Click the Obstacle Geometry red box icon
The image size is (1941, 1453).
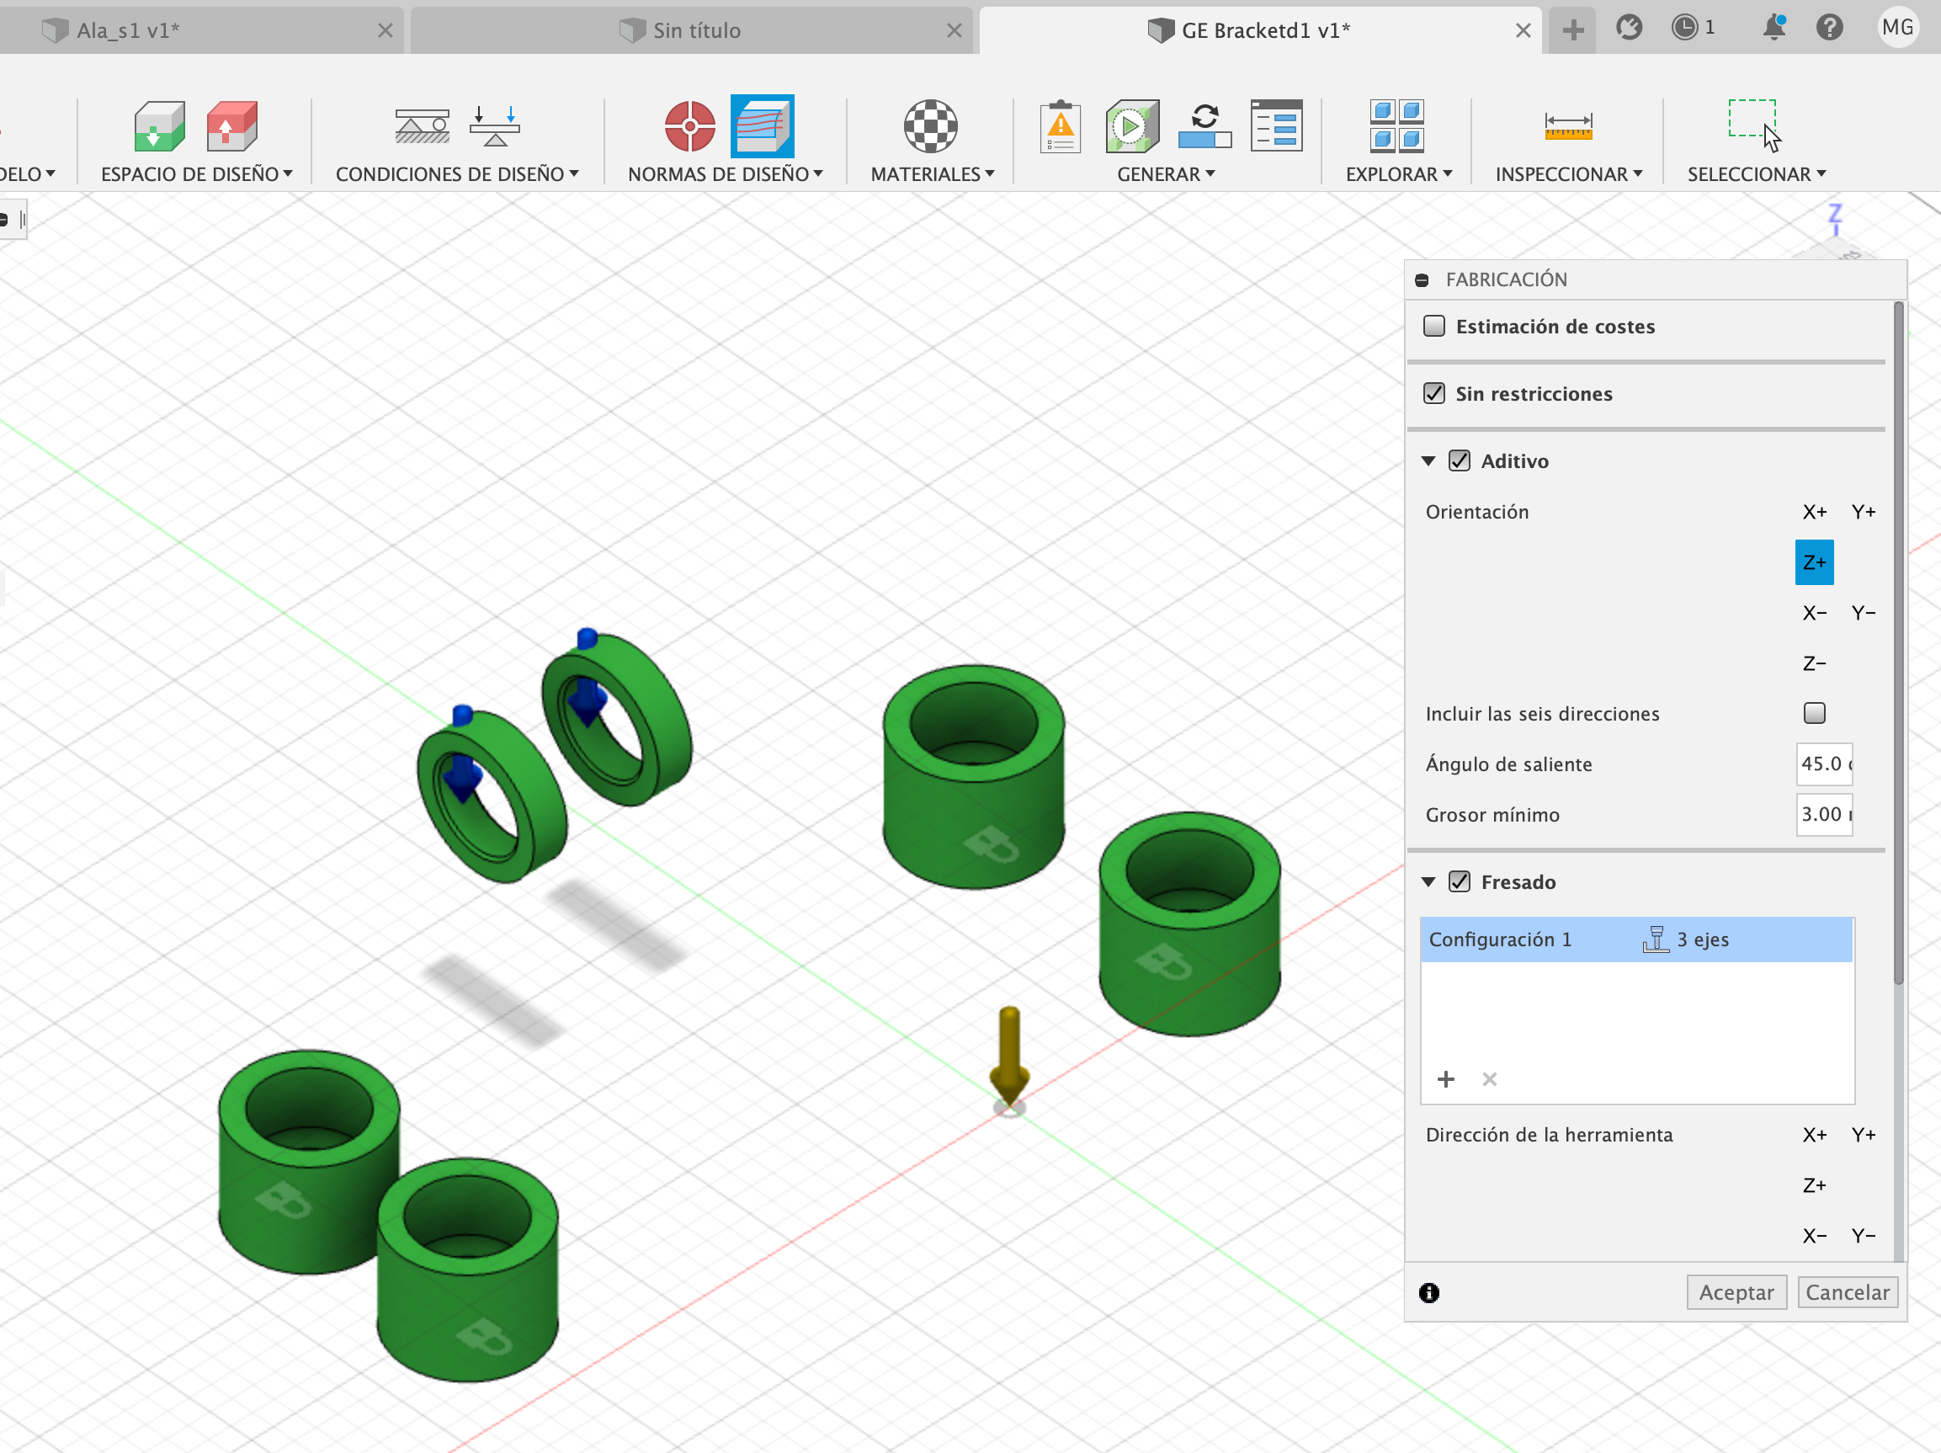pos(231,126)
